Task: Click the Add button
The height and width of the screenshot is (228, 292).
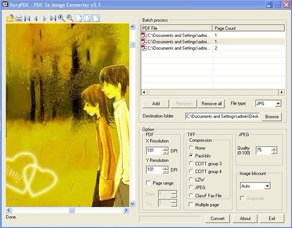Action: pyautogui.click(x=156, y=103)
